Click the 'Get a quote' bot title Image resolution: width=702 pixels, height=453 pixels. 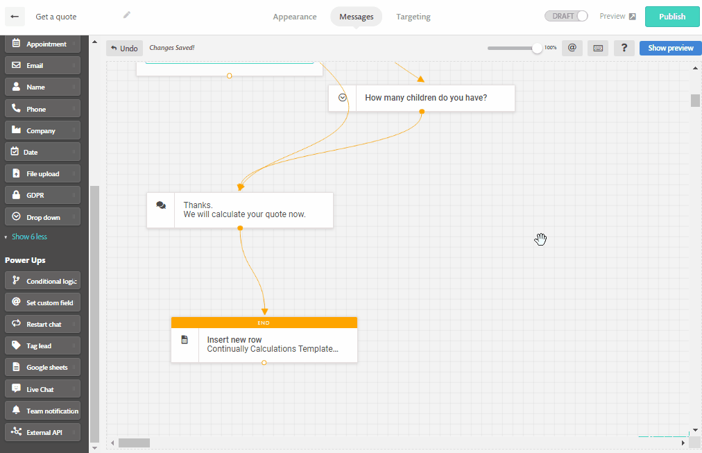pos(56,17)
